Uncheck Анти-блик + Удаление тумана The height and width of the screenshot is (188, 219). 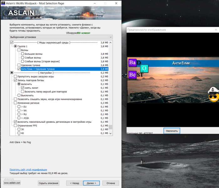(19, 69)
